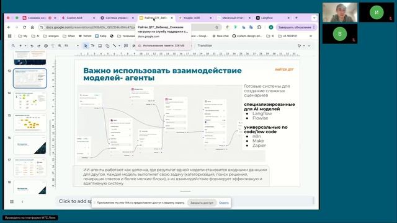Open pointer mode options dropdown arrow
397x223 pixels.
[x=304, y=46]
